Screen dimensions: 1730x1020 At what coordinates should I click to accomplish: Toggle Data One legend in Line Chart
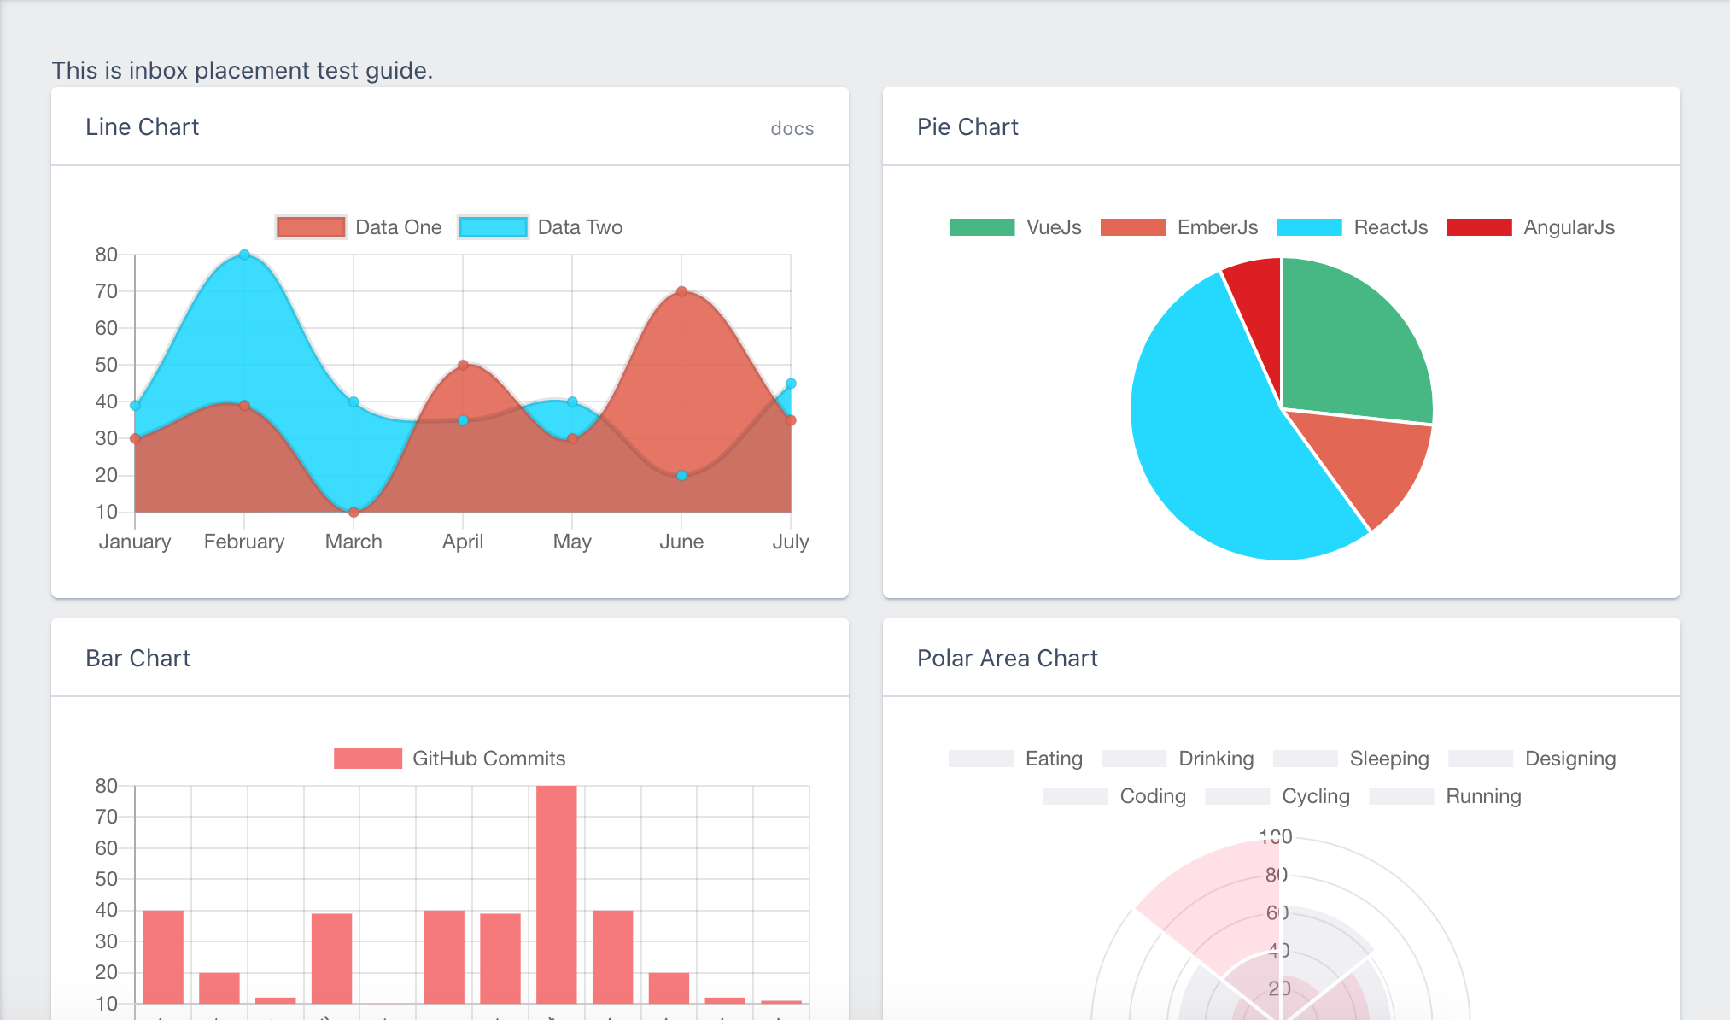(x=359, y=227)
